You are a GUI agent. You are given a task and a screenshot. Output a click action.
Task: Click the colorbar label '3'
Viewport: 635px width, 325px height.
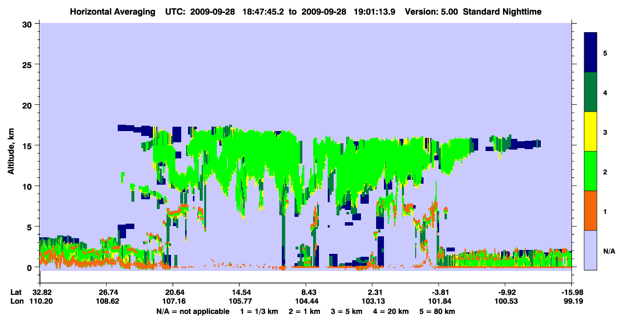coord(605,132)
